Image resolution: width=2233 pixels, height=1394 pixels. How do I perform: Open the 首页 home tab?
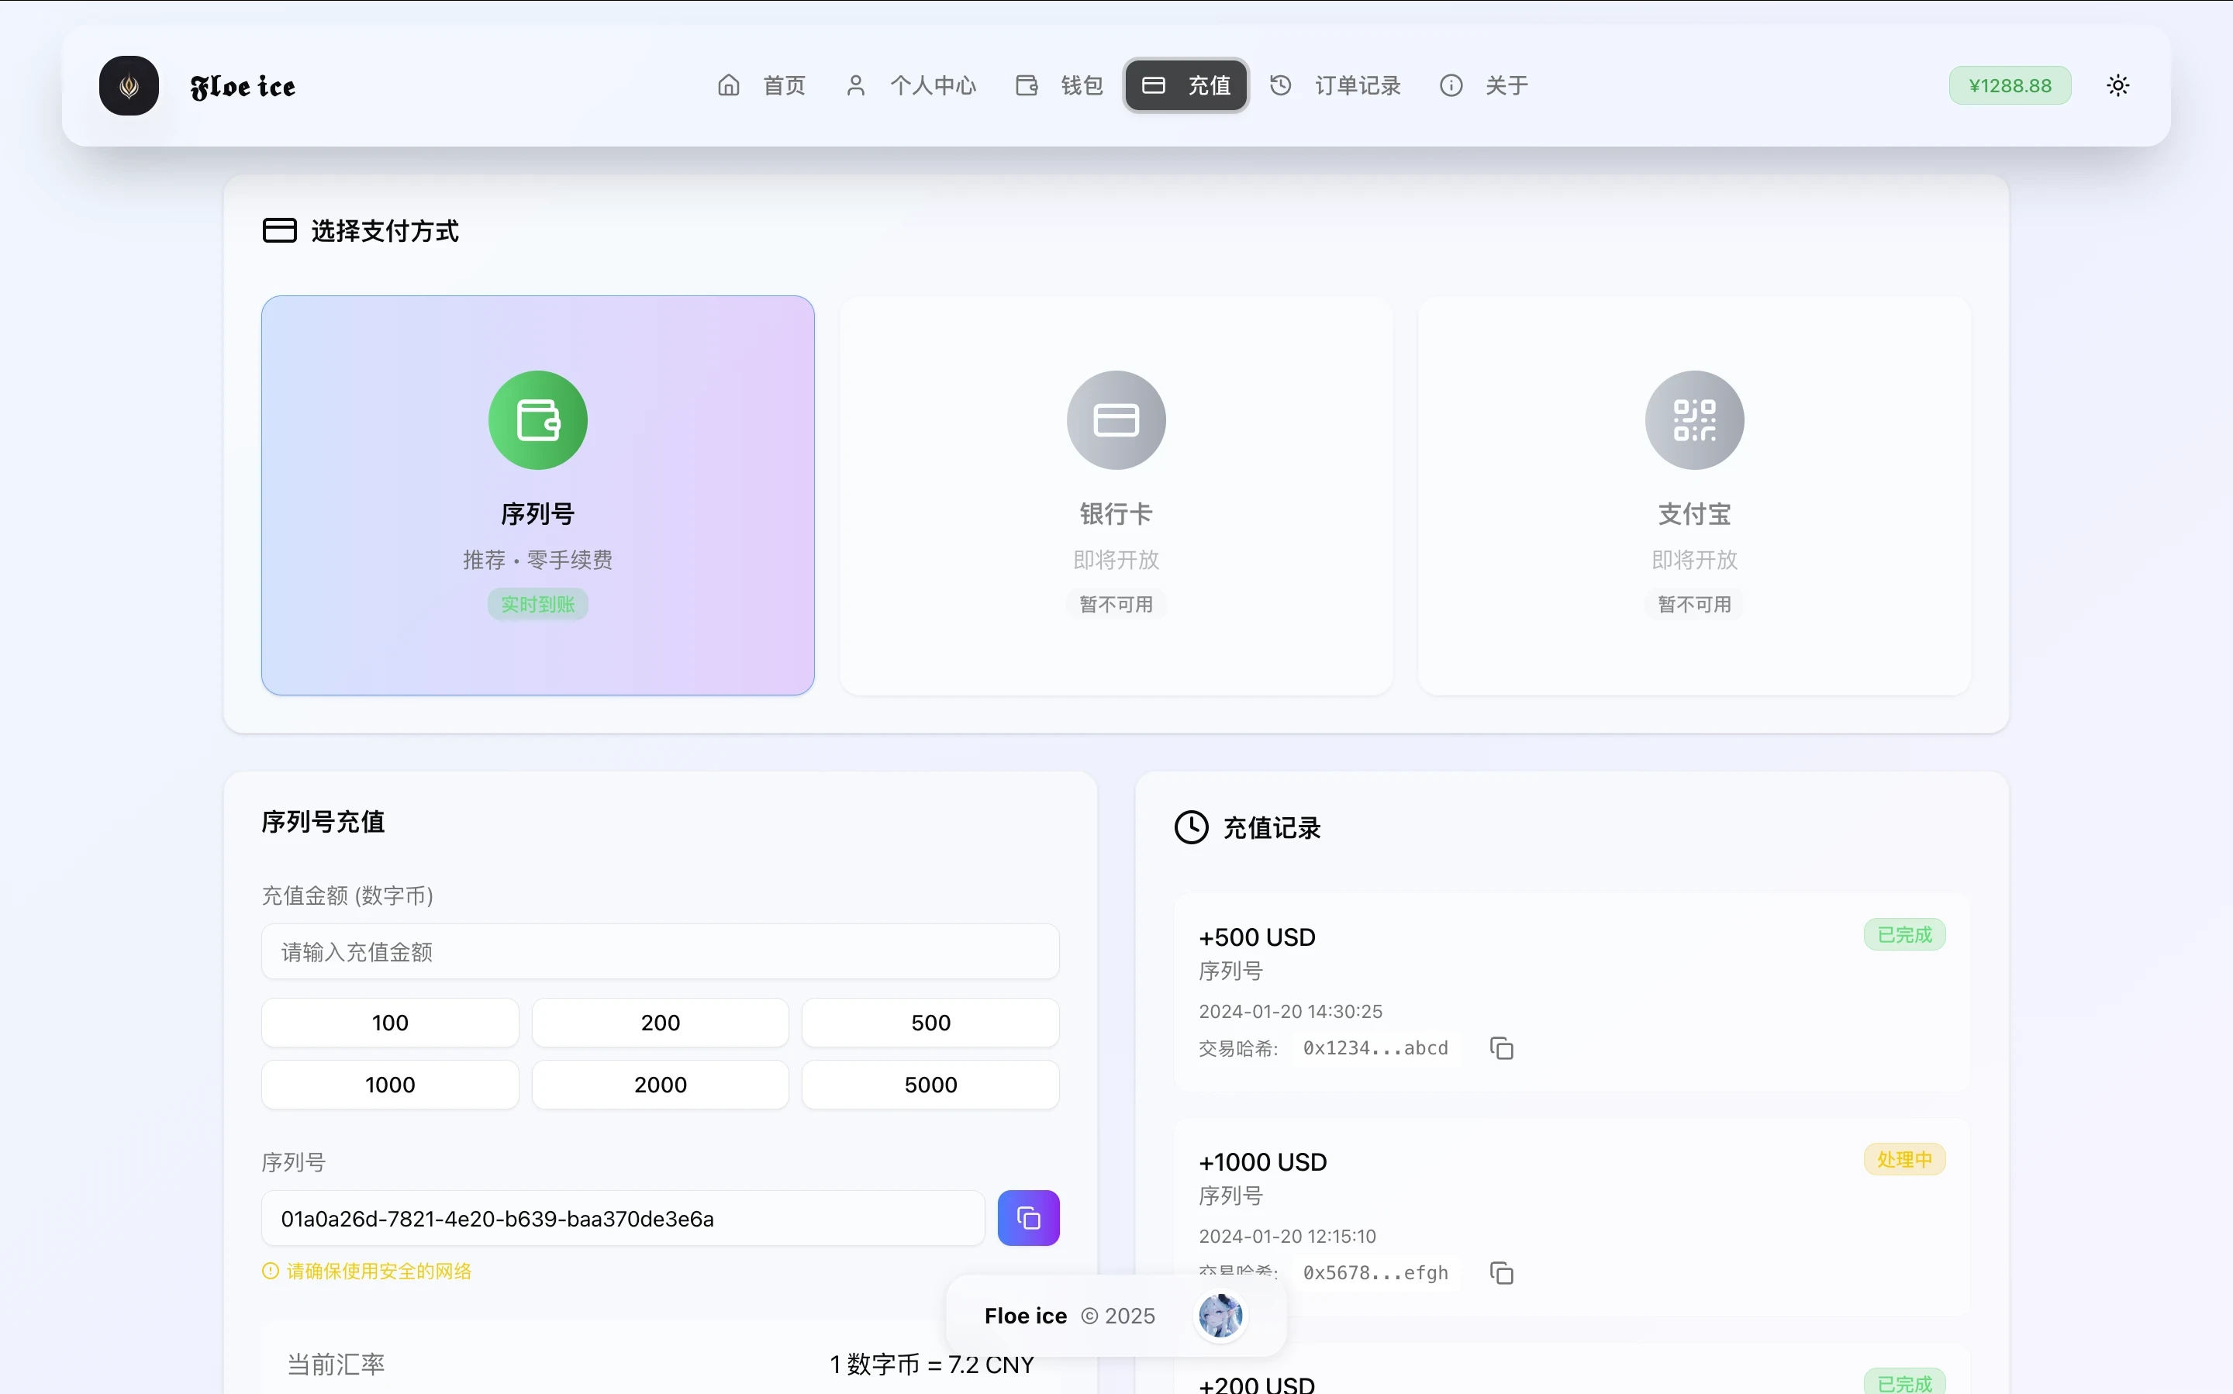coord(761,86)
